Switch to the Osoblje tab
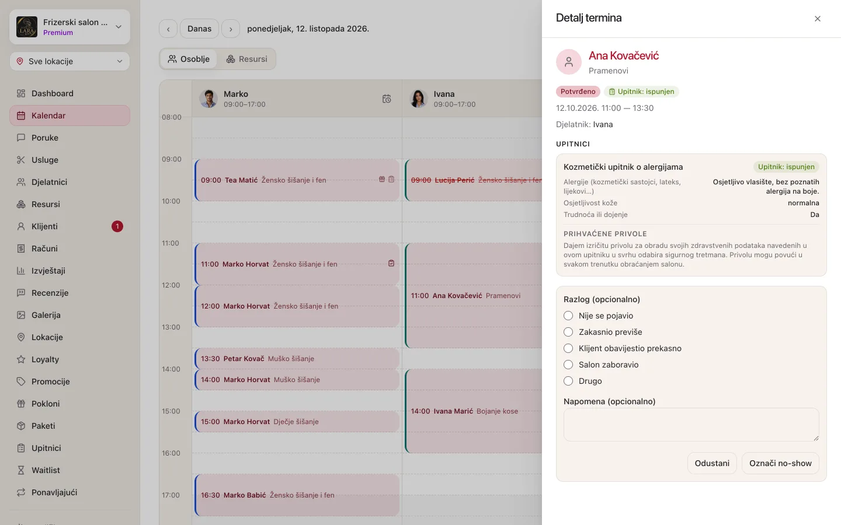 click(x=189, y=59)
